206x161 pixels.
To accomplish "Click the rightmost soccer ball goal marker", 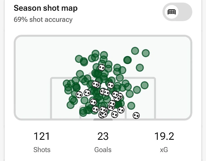I will click(136, 115).
